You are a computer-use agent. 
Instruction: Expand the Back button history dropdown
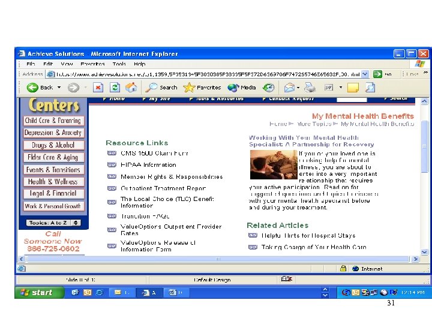pyautogui.click(x=59, y=88)
